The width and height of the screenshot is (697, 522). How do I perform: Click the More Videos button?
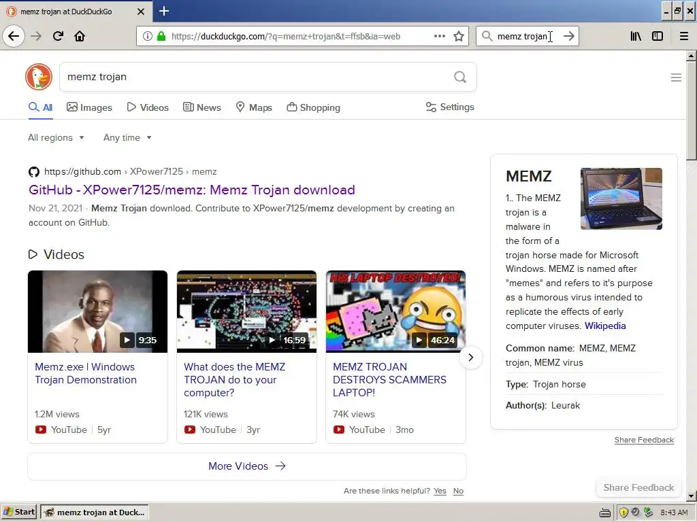coord(246,466)
